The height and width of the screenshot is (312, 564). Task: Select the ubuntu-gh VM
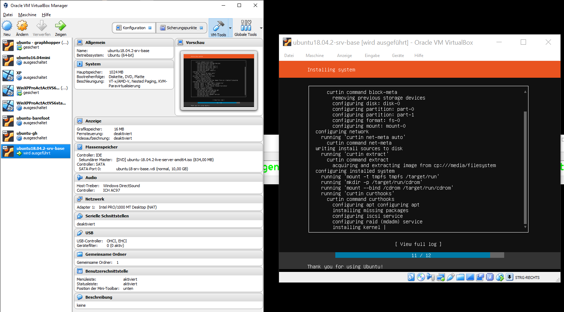36,136
